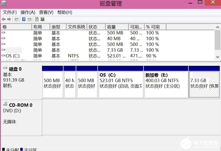Screen dimensions: 221x151
Task: Click the DVD (D:) drive text
Action: (x=12, y=110)
